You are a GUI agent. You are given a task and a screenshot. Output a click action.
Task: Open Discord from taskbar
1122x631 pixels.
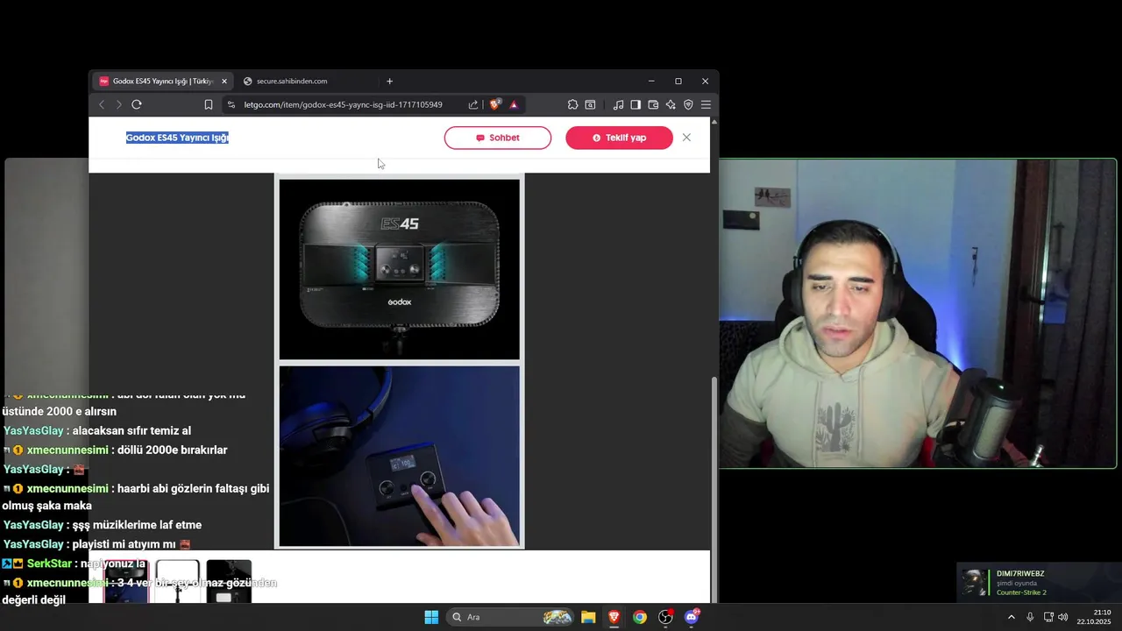(692, 617)
